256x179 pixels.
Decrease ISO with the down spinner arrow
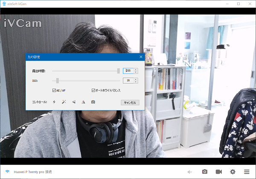[136, 82]
